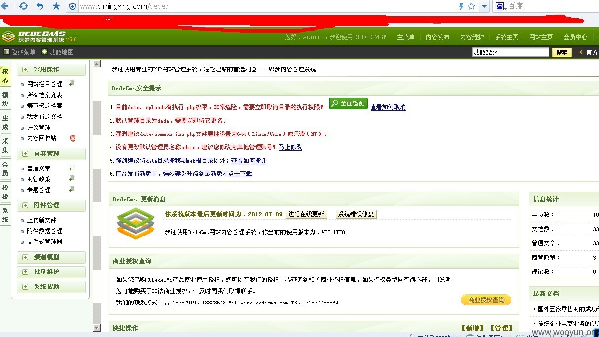
Task: Click the Baidu paw search engine icon
Action: (x=500, y=6)
